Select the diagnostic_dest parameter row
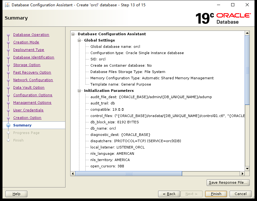This screenshot has width=257, height=201. [120, 135]
